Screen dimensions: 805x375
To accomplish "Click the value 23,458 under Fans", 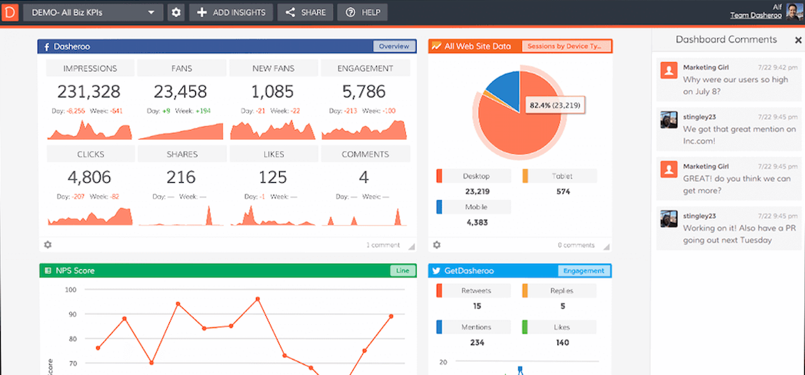I will [x=180, y=91].
